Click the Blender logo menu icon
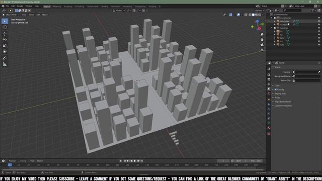This screenshot has width=322, height=181. (x=3, y=6)
